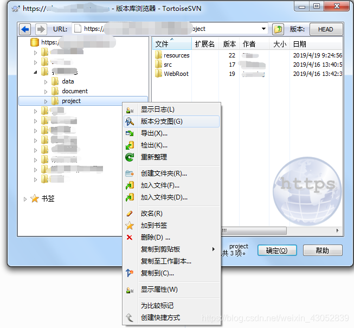
Task: Choose 导出(X)... from the context menu
Action: (172, 133)
